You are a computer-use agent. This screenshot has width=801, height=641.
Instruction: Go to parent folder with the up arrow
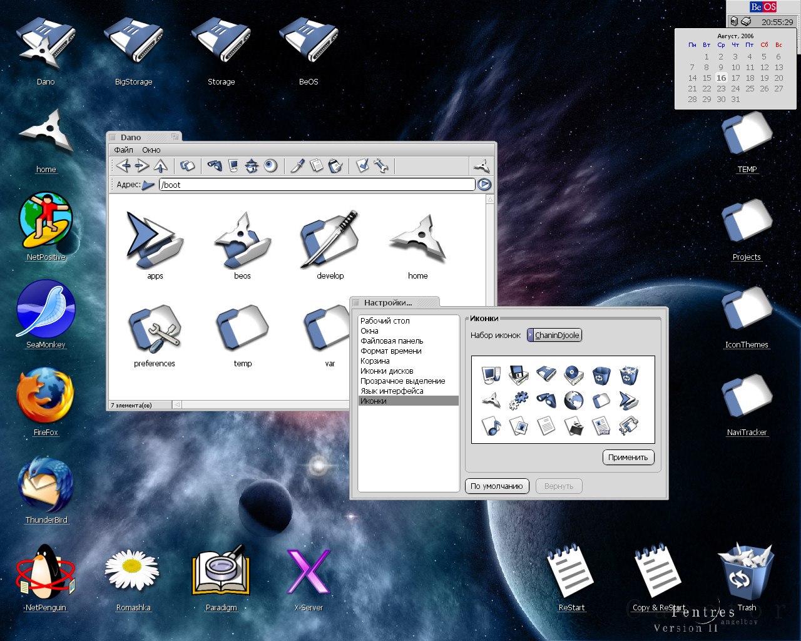pos(161,166)
